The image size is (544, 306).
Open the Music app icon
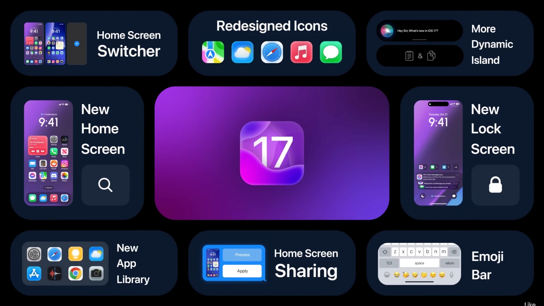click(302, 52)
